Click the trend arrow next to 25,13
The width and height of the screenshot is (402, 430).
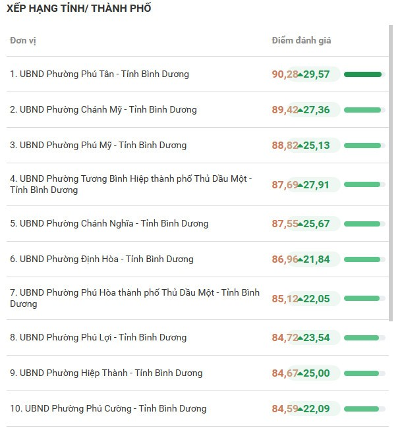(x=301, y=146)
